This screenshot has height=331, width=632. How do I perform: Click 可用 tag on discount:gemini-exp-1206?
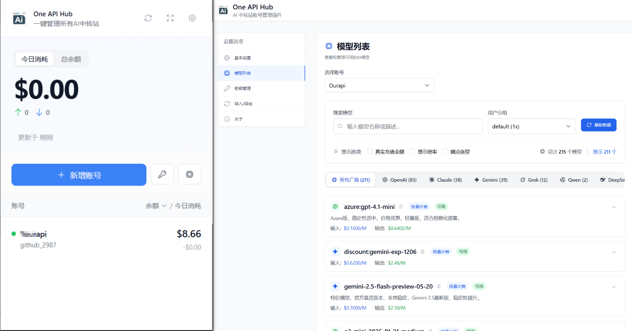pos(463,252)
